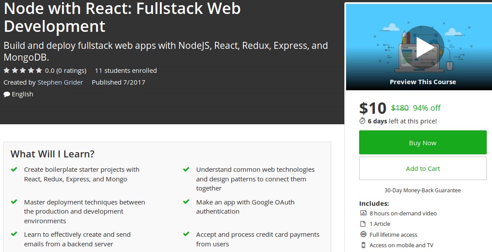Image resolution: width=492 pixels, height=252 pixels.
Task: Click the Preview This Course thumbnail label
Action: click(x=423, y=82)
